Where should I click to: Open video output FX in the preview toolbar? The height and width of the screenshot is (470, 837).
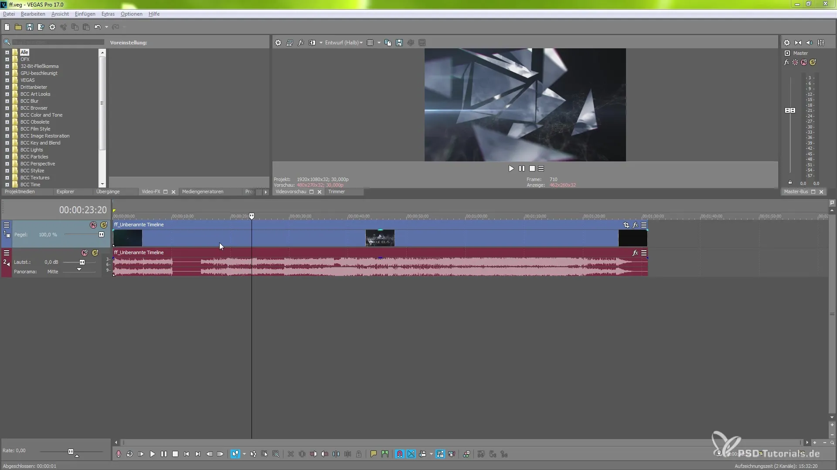(301, 43)
